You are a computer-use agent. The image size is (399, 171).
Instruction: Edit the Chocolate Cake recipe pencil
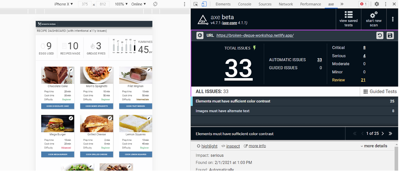click(x=71, y=70)
